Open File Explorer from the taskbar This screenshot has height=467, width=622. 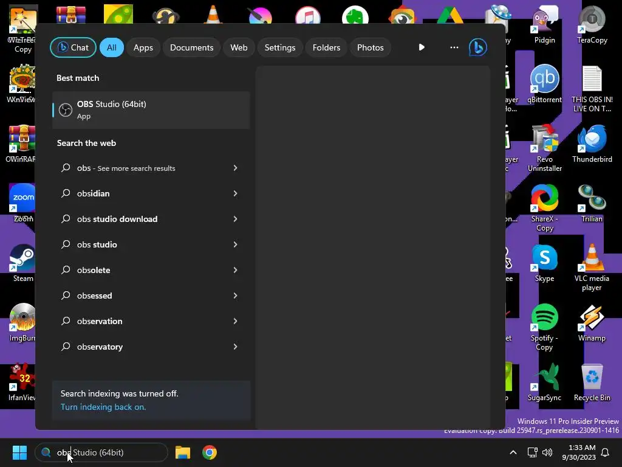click(x=183, y=452)
